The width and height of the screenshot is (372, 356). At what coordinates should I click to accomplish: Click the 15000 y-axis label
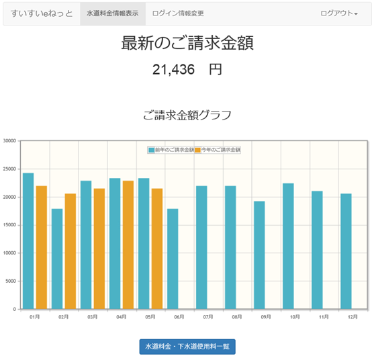[9, 225]
